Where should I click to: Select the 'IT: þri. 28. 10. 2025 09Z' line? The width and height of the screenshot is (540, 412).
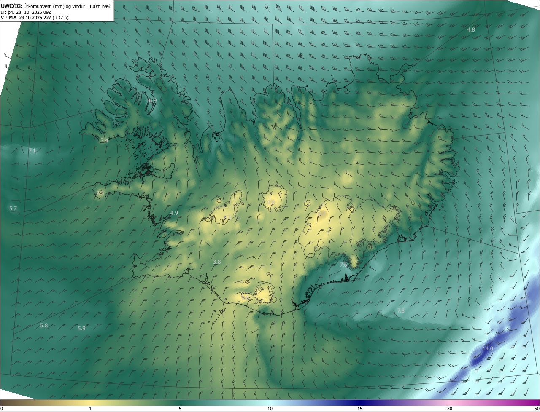pyautogui.click(x=27, y=12)
